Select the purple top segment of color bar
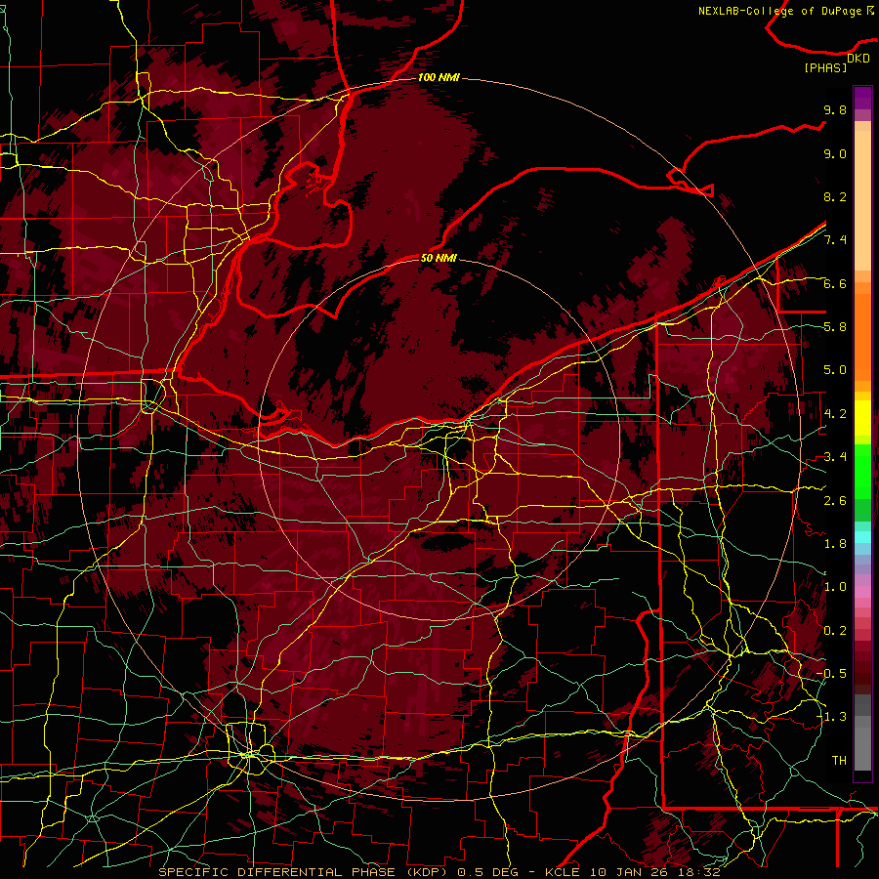Viewport: 879px width, 879px height. click(862, 98)
